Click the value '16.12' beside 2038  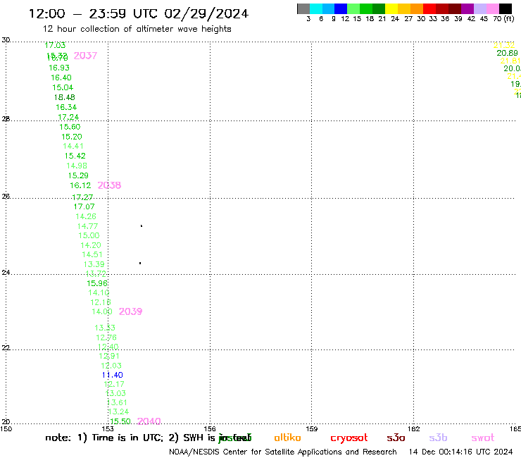(80, 185)
